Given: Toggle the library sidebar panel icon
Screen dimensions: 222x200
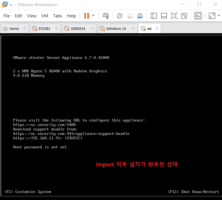Looking at the screenshot, I should click(x=154, y=16).
